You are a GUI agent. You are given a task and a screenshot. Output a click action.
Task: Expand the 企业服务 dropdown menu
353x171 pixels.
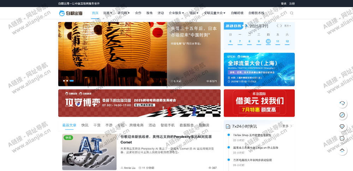tap(176, 13)
